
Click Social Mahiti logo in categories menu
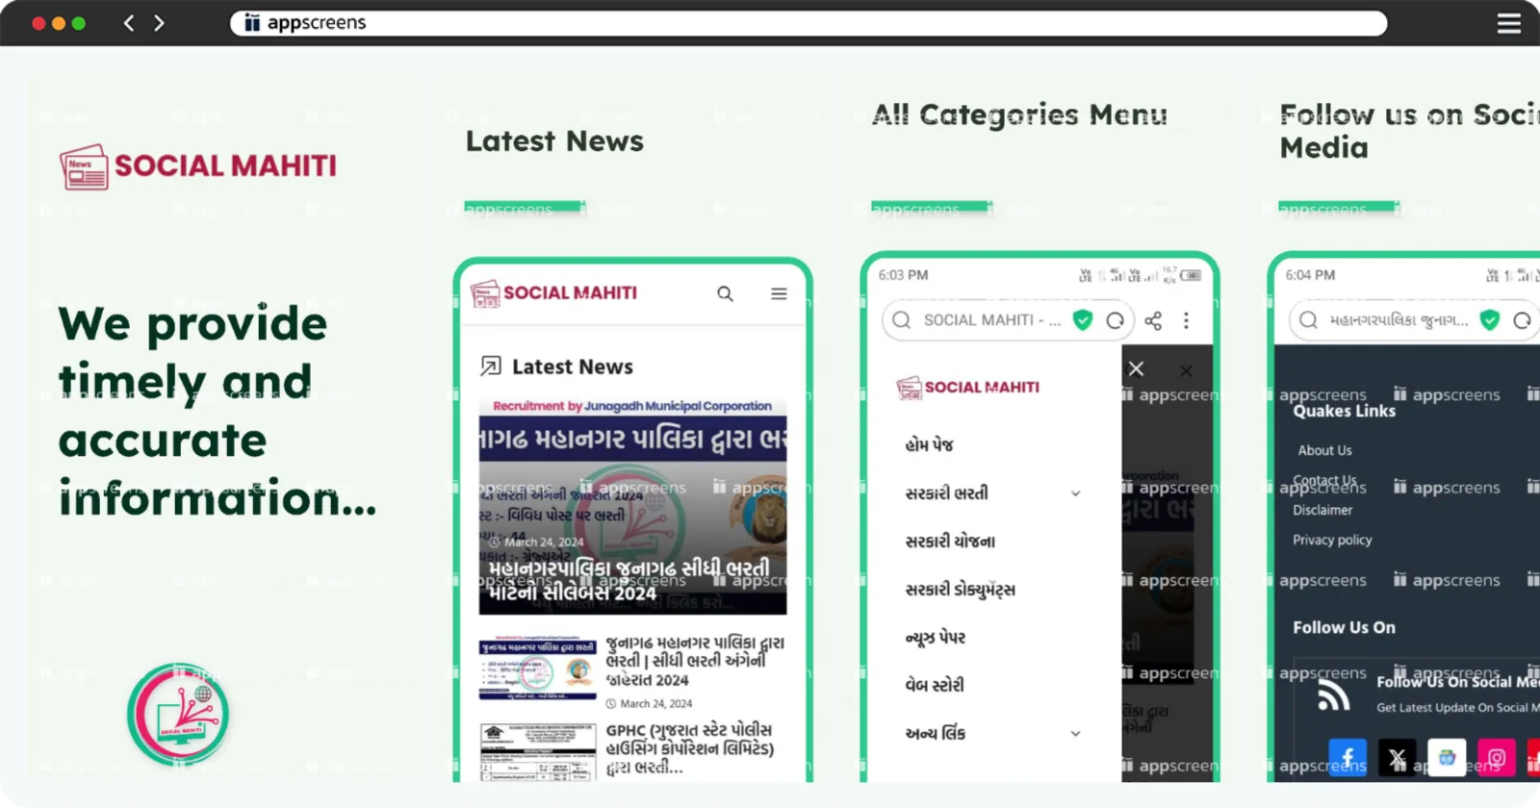[968, 388]
